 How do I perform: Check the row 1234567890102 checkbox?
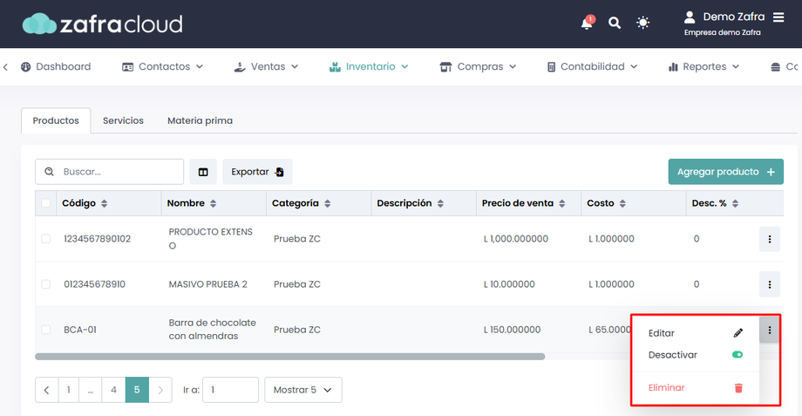coord(45,239)
